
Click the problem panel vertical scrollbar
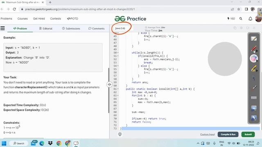point(108,90)
